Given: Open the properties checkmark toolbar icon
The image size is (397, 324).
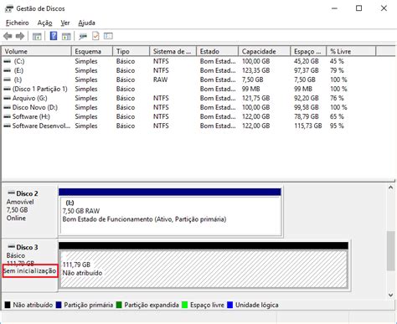Looking at the screenshot, I should click(95, 36).
